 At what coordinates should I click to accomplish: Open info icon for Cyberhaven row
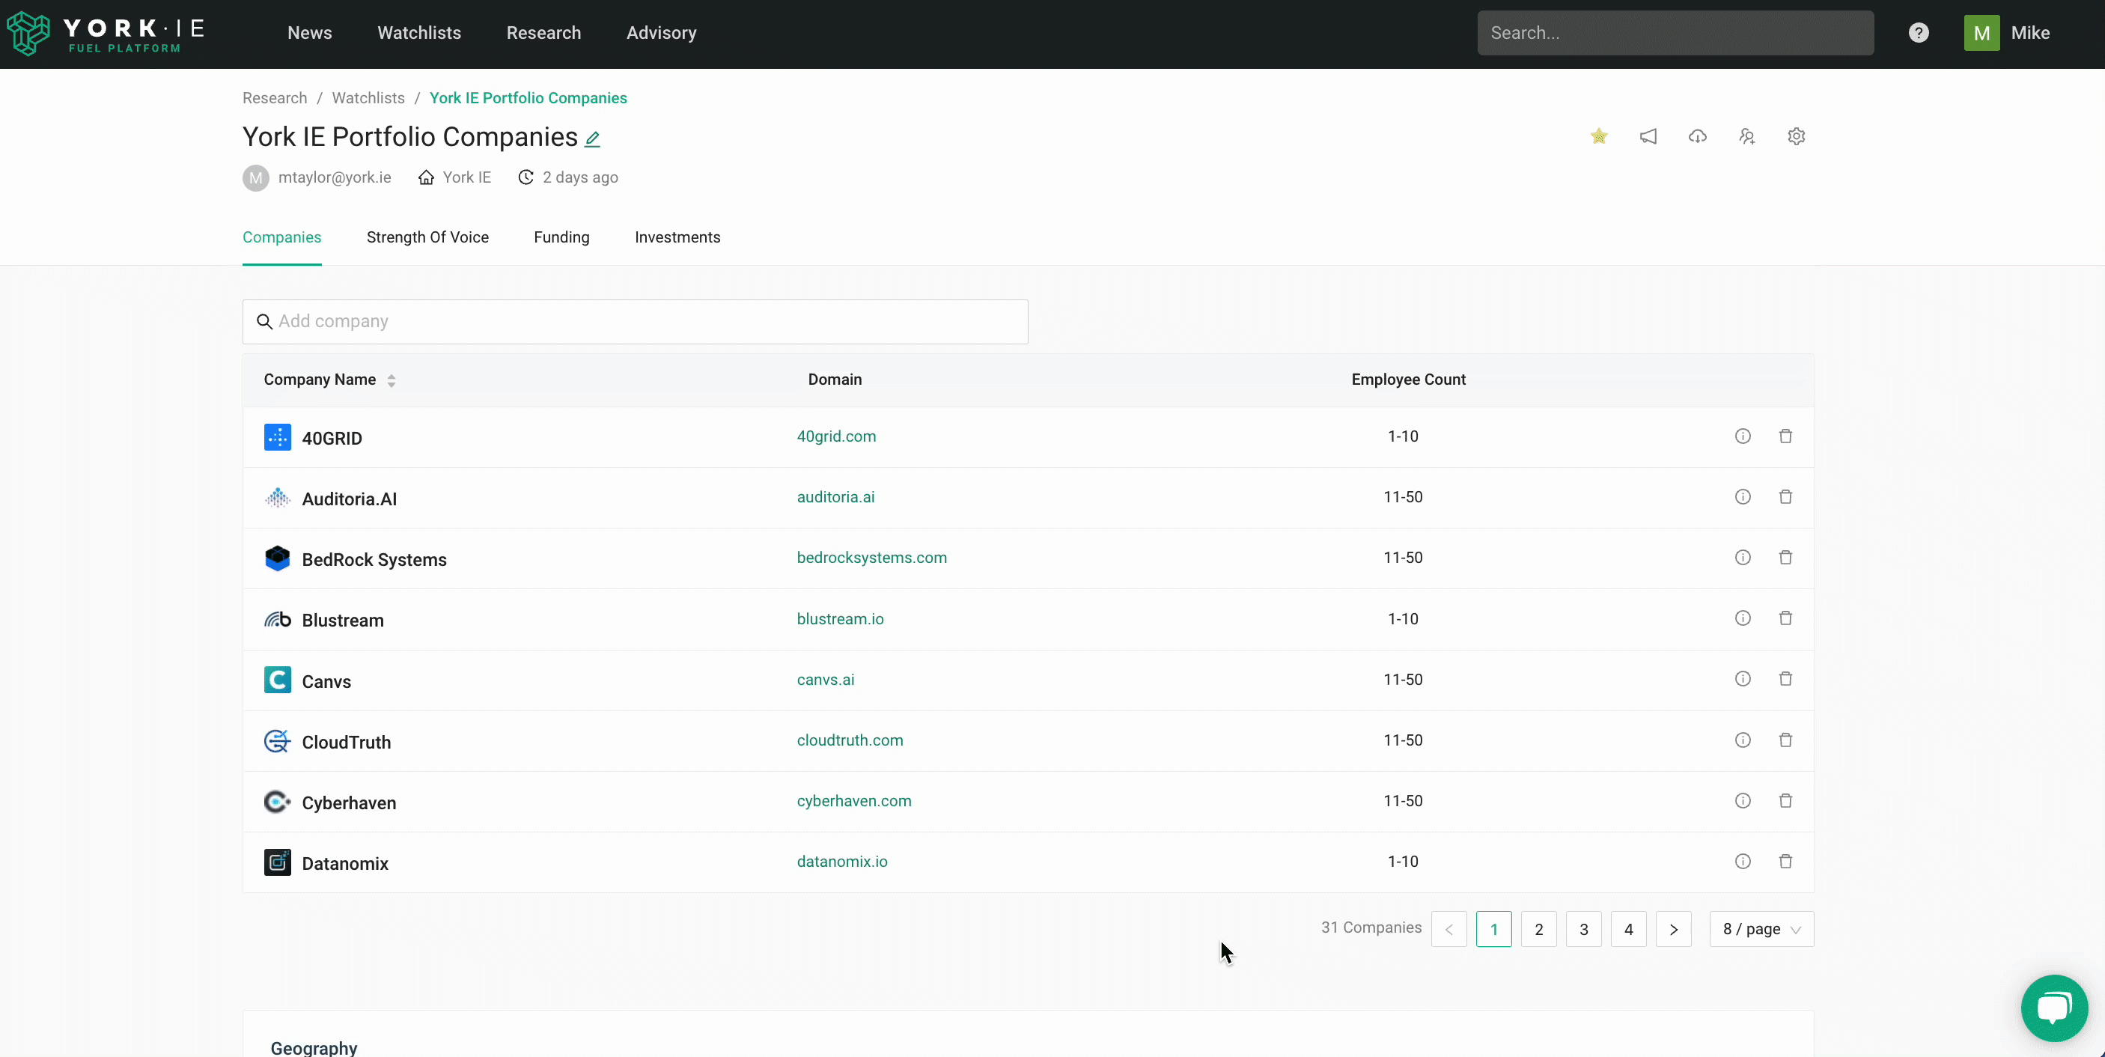point(1743,800)
